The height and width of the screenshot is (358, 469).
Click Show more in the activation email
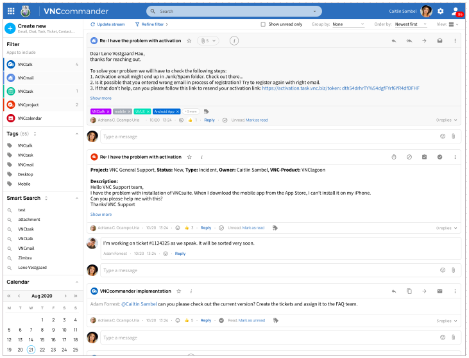pyautogui.click(x=101, y=98)
